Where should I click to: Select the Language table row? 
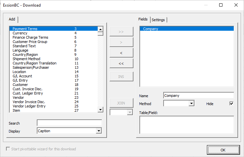click(x=54, y=50)
